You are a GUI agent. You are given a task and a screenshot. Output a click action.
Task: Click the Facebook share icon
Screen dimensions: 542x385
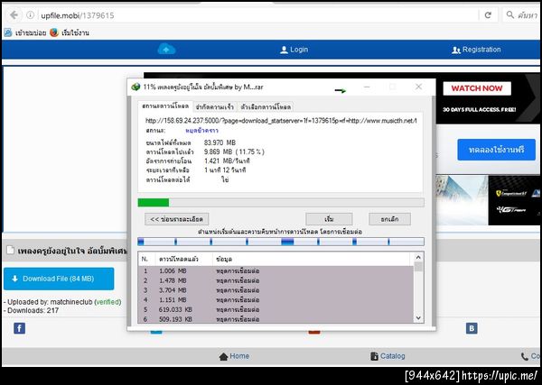pyautogui.click(x=19, y=328)
